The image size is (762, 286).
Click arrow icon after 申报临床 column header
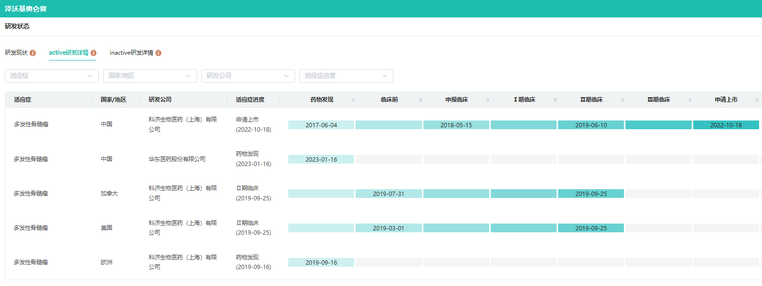[x=487, y=100]
